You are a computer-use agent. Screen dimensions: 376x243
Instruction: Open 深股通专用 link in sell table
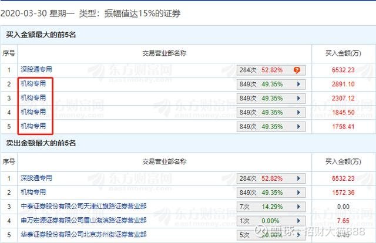pos(36,178)
